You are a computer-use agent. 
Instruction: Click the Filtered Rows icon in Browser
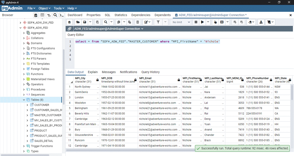[49, 15]
